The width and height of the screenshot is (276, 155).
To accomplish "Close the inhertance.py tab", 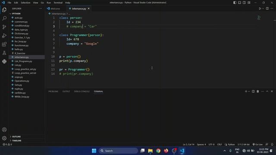I will click(88, 9).
